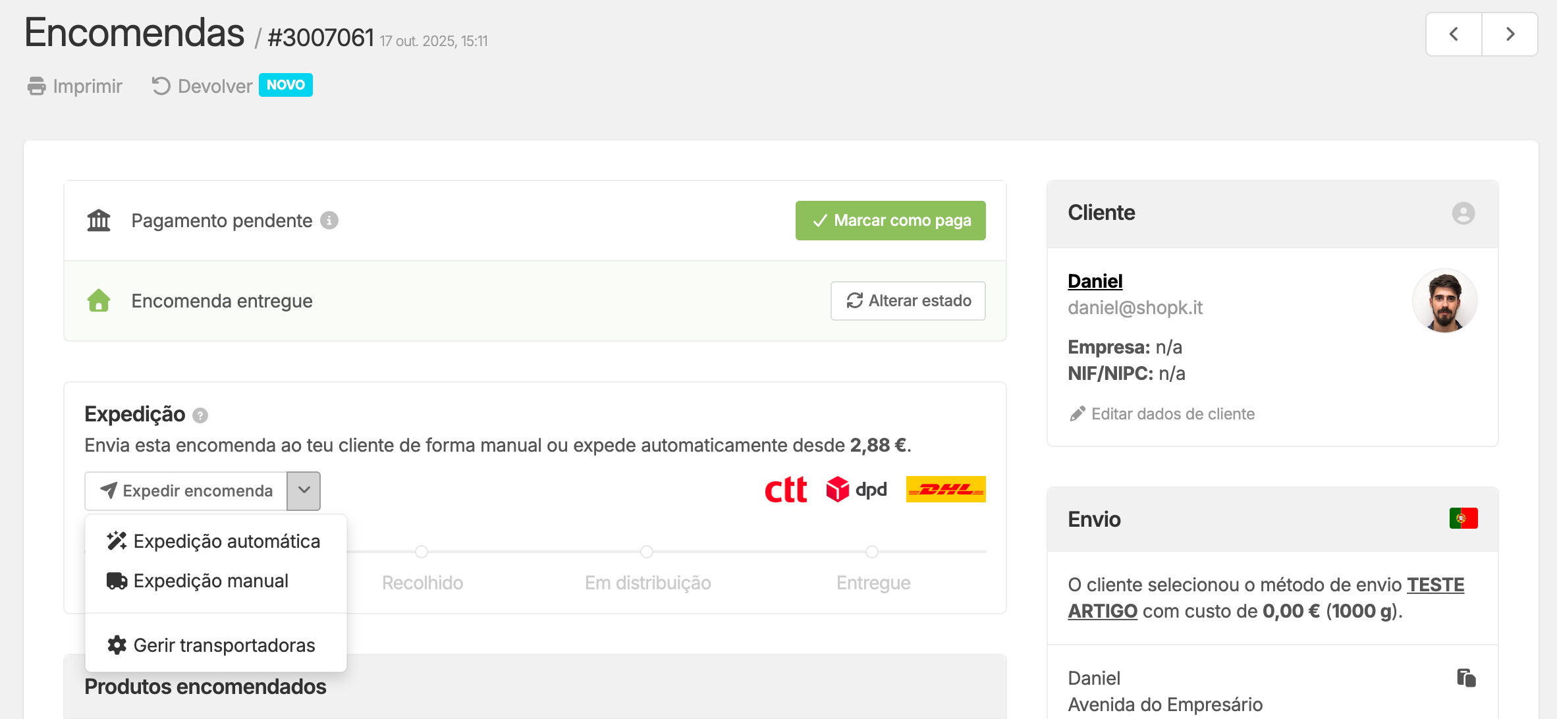Click the Portugal flag icon in Envio
Viewport: 1557px width, 719px height.
point(1463,519)
